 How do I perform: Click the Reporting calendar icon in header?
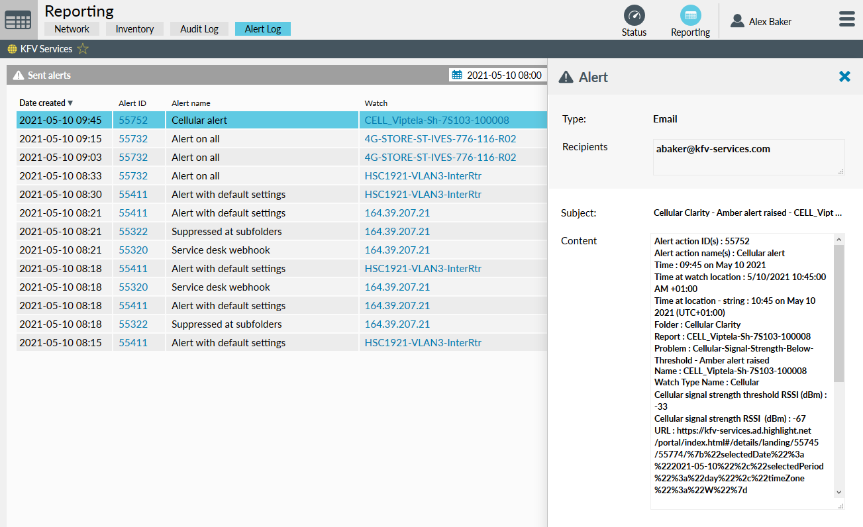pos(690,16)
